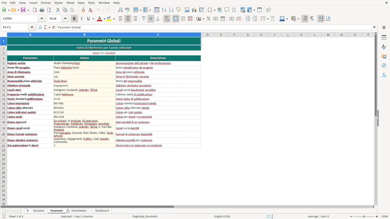The height and width of the screenshot is (219, 390).
Task: Activate Clone Formatting paintbrush
Action: click(x=83, y=10)
